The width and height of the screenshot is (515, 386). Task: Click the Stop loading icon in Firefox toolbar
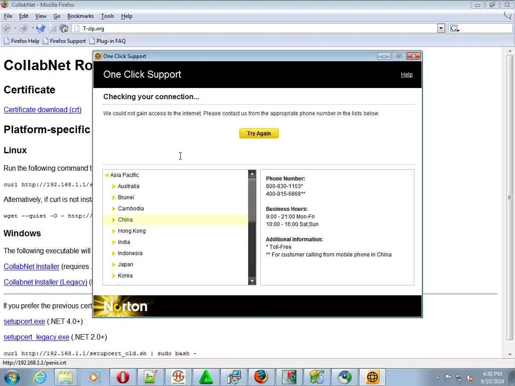[53, 28]
